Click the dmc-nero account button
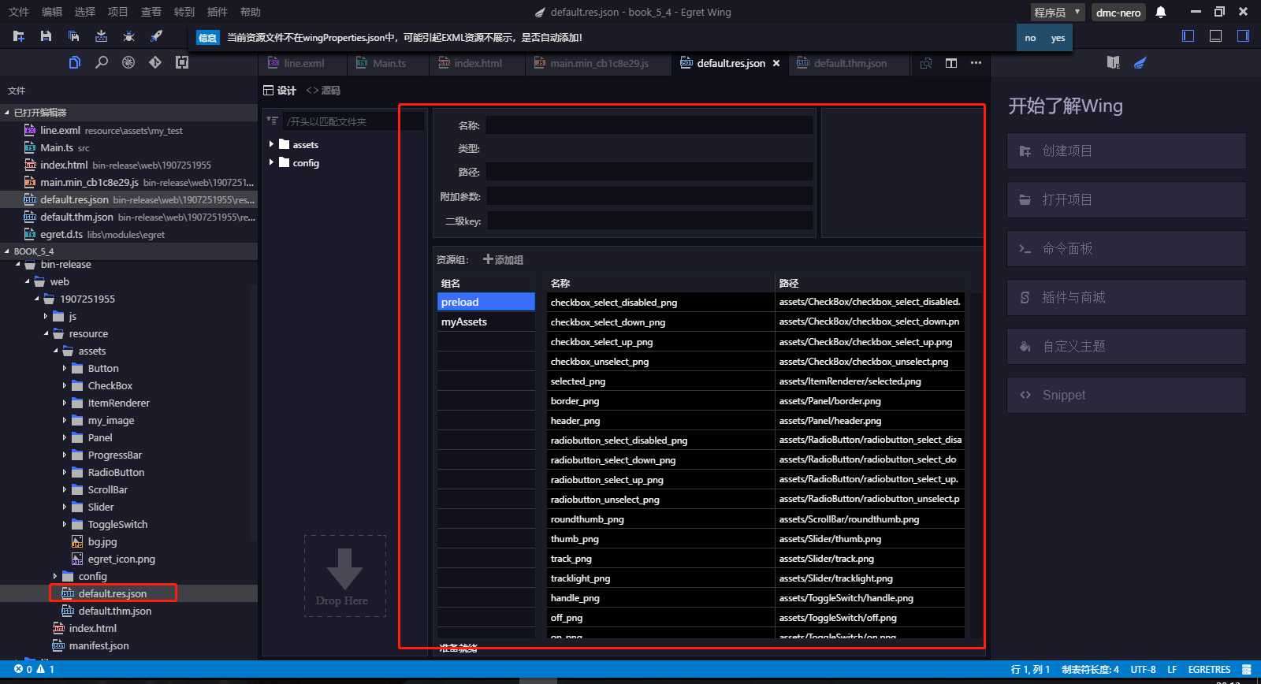This screenshot has width=1261, height=684. pyautogui.click(x=1118, y=12)
